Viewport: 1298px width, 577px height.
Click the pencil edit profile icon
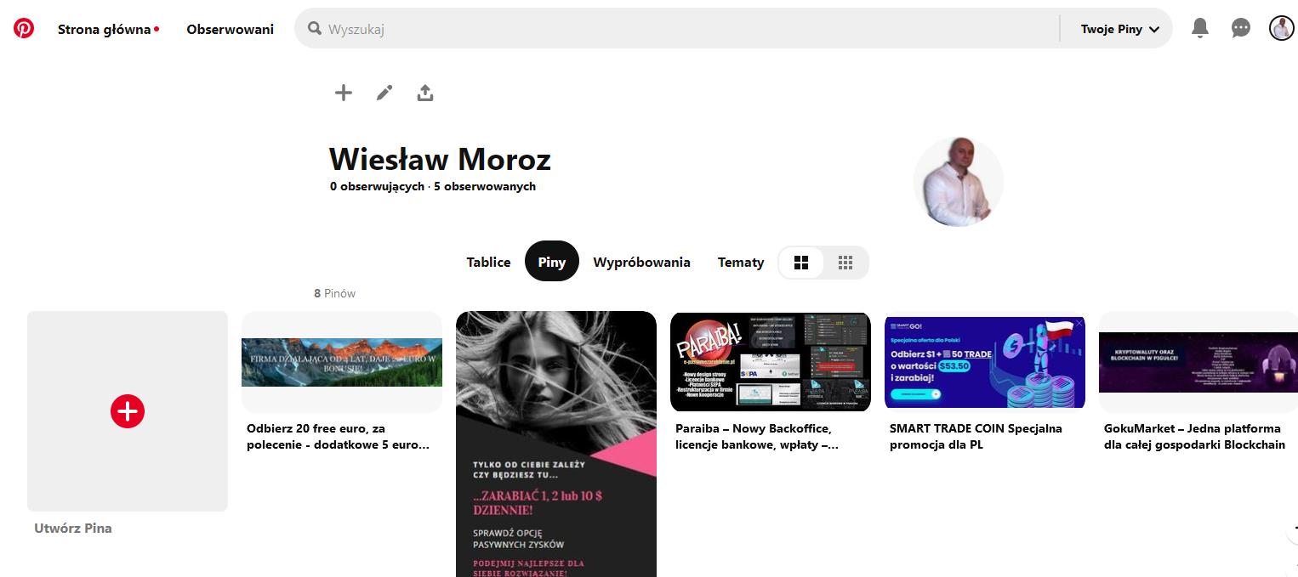point(384,93)
